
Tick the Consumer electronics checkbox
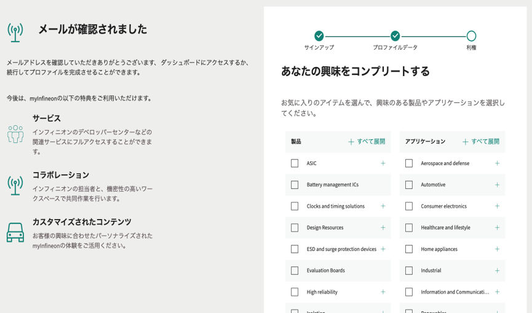409,206
